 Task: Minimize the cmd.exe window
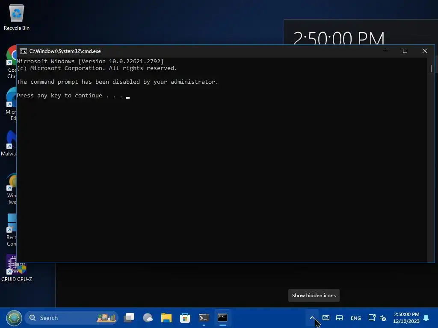pos(386,51)
